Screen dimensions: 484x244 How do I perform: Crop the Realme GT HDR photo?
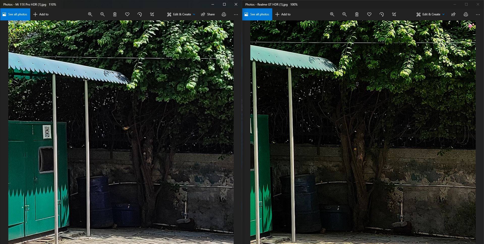[394, 14]
